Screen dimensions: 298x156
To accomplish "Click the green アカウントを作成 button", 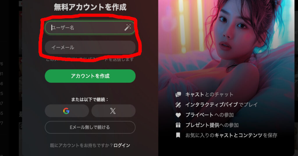I will tap(90, 76).
